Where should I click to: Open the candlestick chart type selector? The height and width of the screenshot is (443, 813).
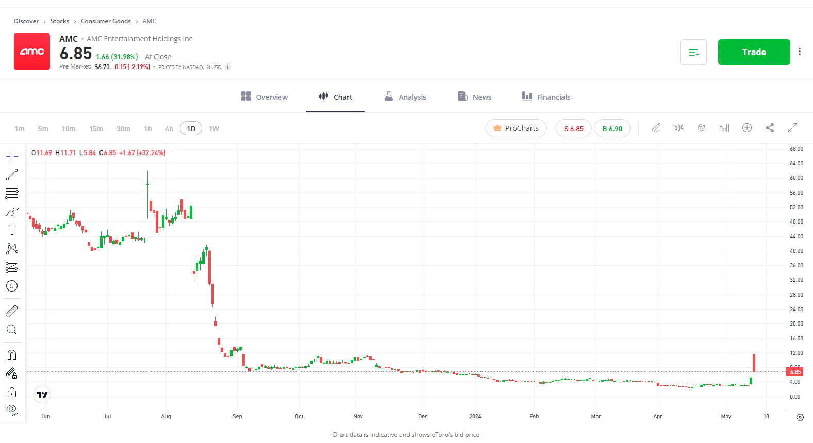[x=679, y=128]
